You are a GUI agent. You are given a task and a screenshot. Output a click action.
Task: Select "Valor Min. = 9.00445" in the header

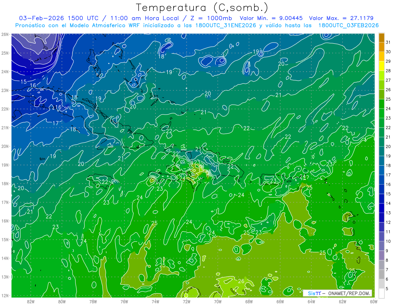pyautogui.click(x=271, y=18)
